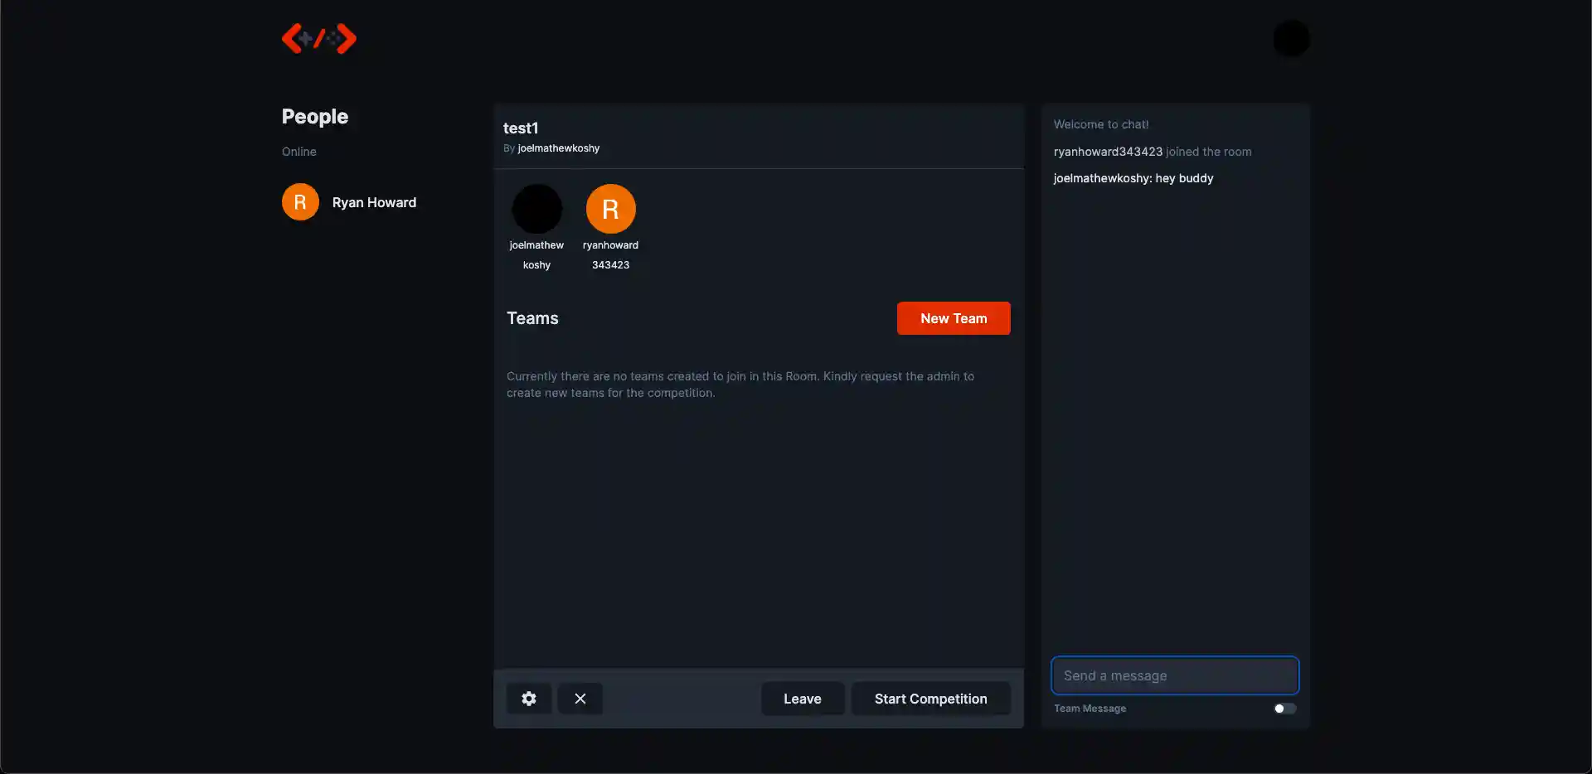Click the X icon beside settings gear
This screenshot has height=774, width=1592.
pyautogui.click(x=580, y=699)
